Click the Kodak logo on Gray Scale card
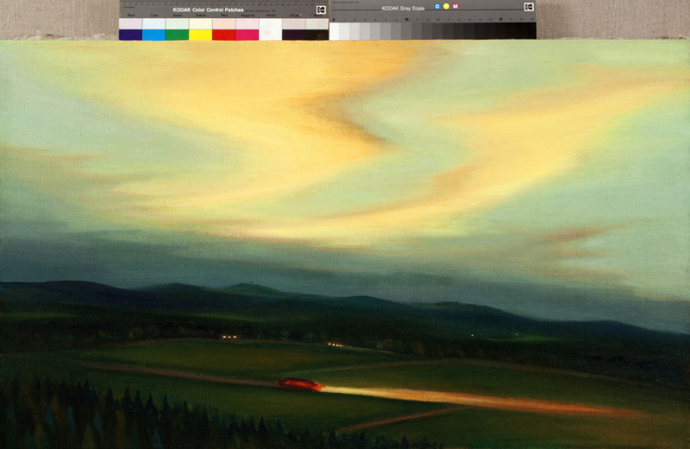Image resolution: width=690 pixels, height=449 pixels. tap(529, 7)
